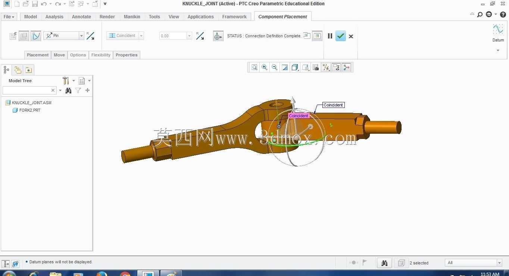Show component in the assembly window
This screenshot has height=276, width=509.
(x=317, y=36)
